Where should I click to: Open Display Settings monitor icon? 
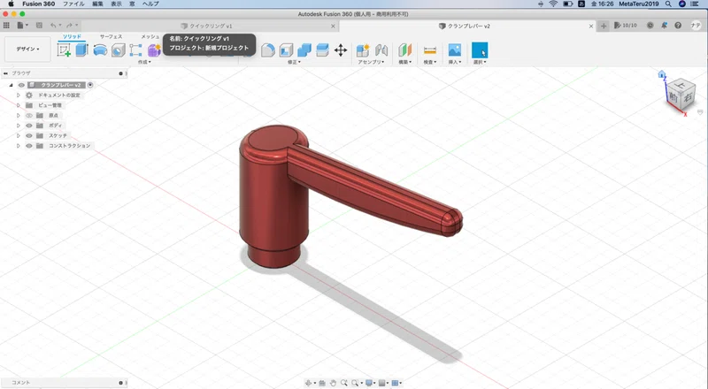(x=370, y=383)
